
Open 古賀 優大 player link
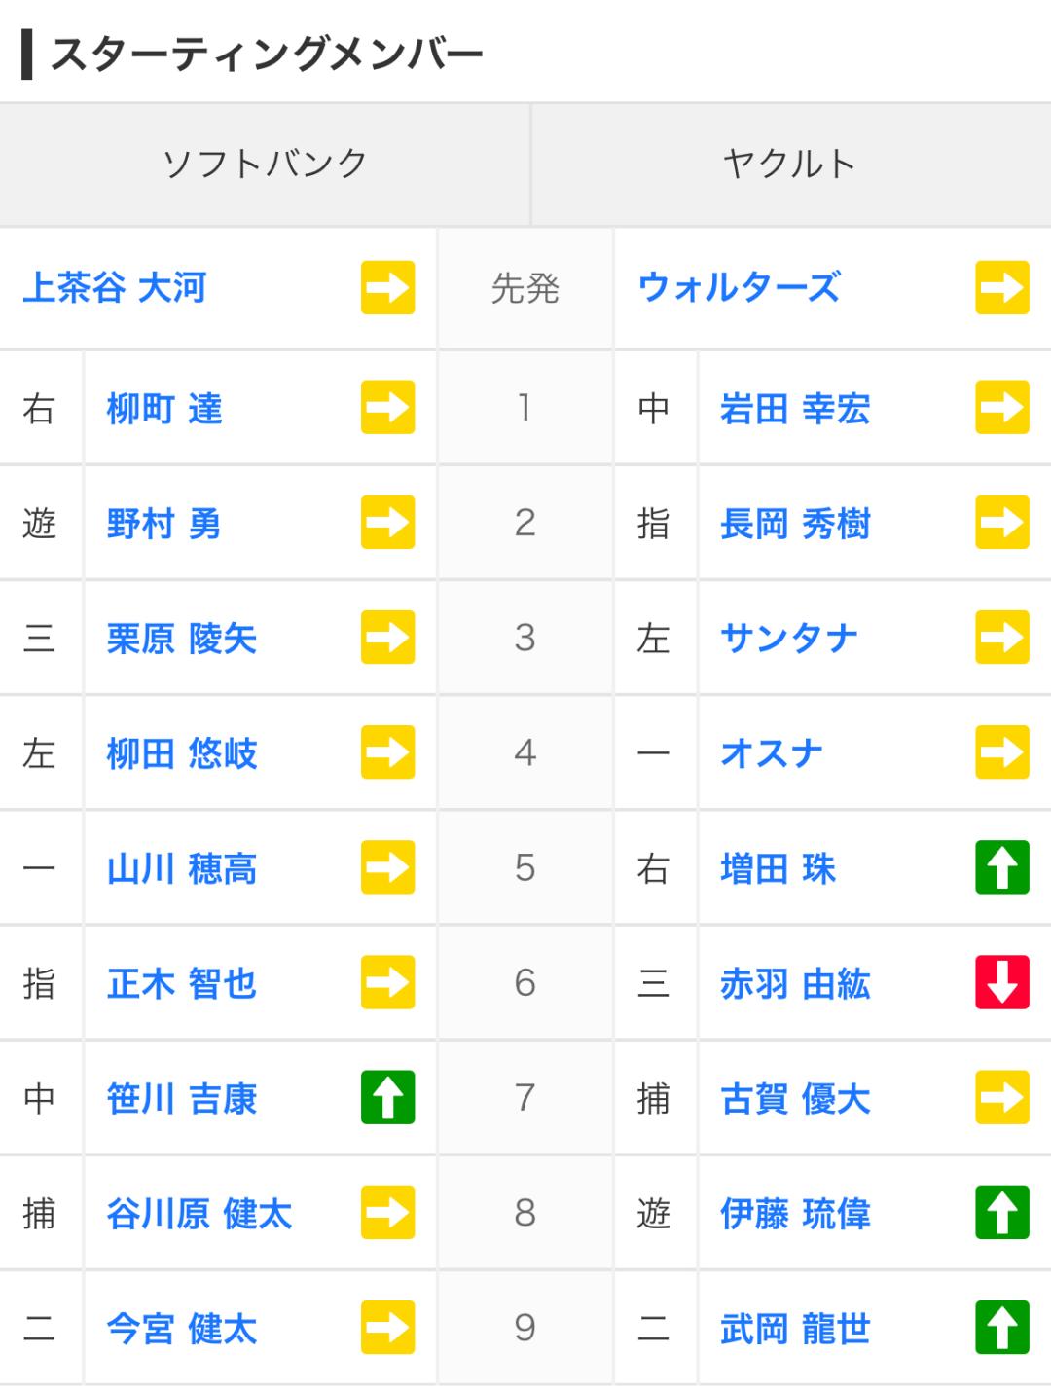(x=795, y=1099)
